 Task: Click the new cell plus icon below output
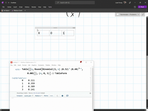[12, 98]
